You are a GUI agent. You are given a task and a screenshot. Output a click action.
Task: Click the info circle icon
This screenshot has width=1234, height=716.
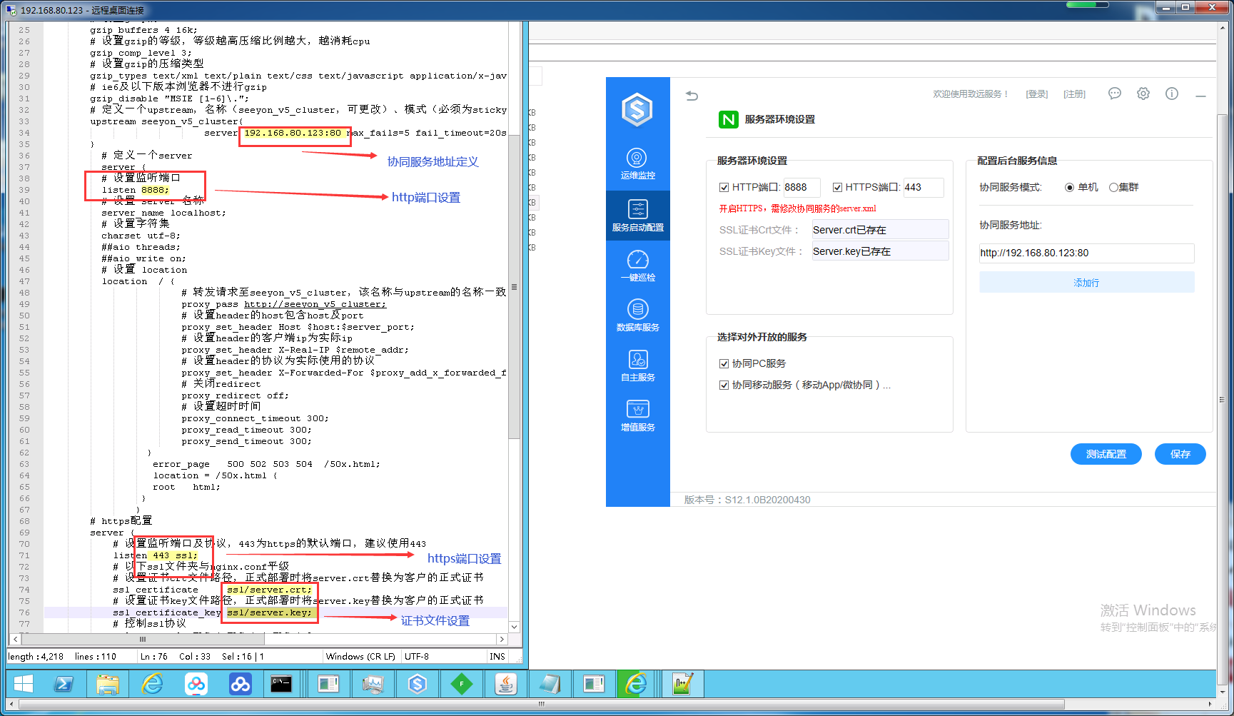coord(1171,94)
